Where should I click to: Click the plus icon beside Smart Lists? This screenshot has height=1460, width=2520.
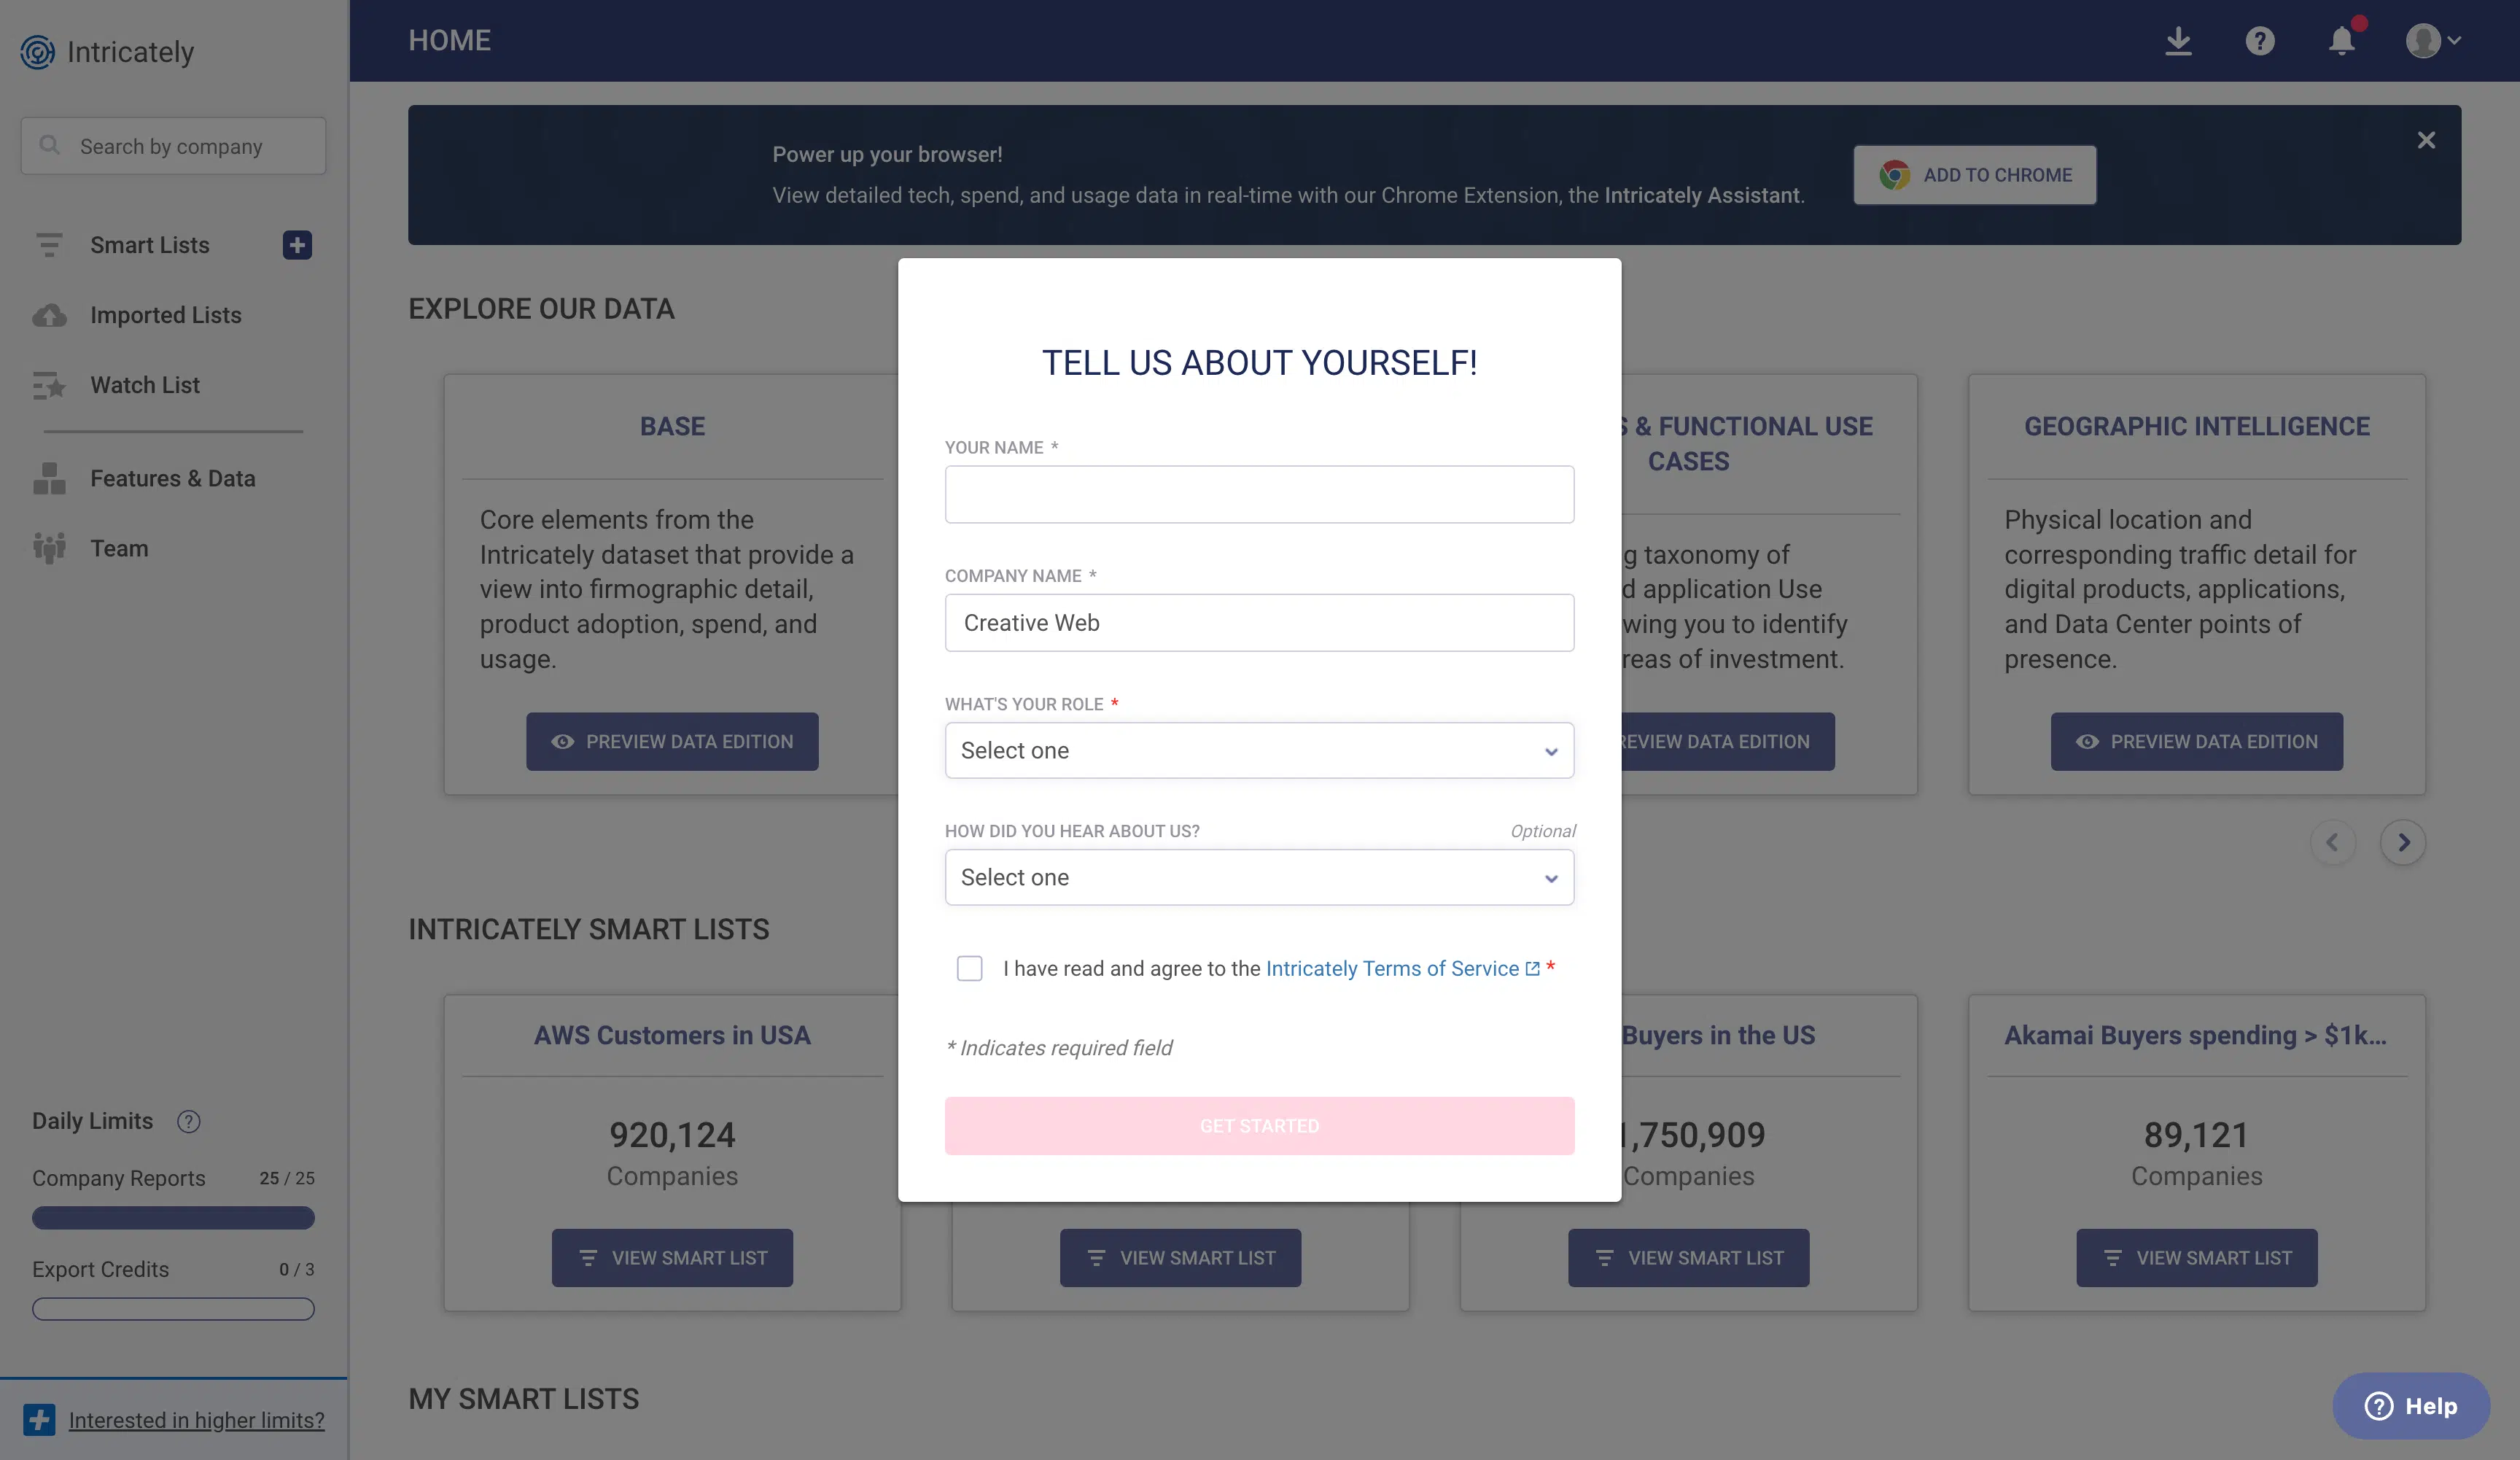(297, 245)
